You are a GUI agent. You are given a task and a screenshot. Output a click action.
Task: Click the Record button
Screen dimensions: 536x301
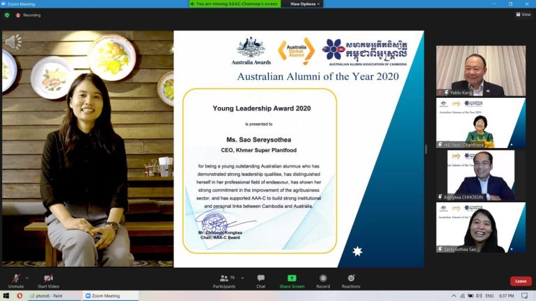323,282
